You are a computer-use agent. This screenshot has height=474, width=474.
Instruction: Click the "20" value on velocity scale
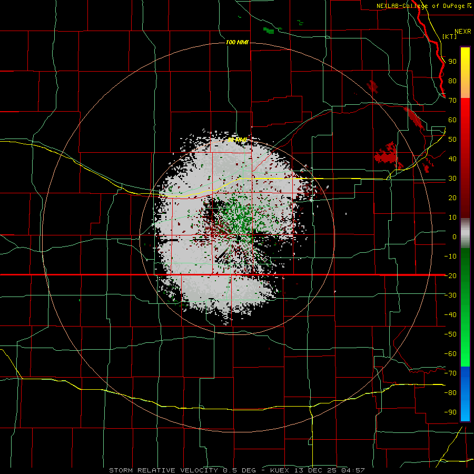[452, 198]
